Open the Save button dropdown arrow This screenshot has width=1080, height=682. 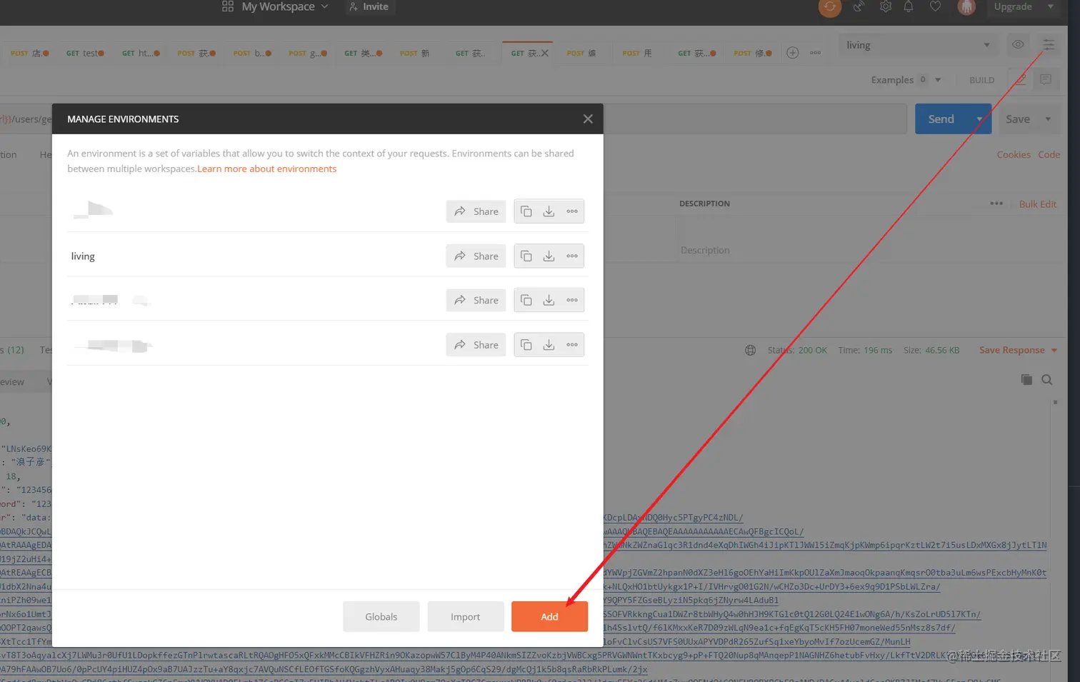[x=1048, y=119]
